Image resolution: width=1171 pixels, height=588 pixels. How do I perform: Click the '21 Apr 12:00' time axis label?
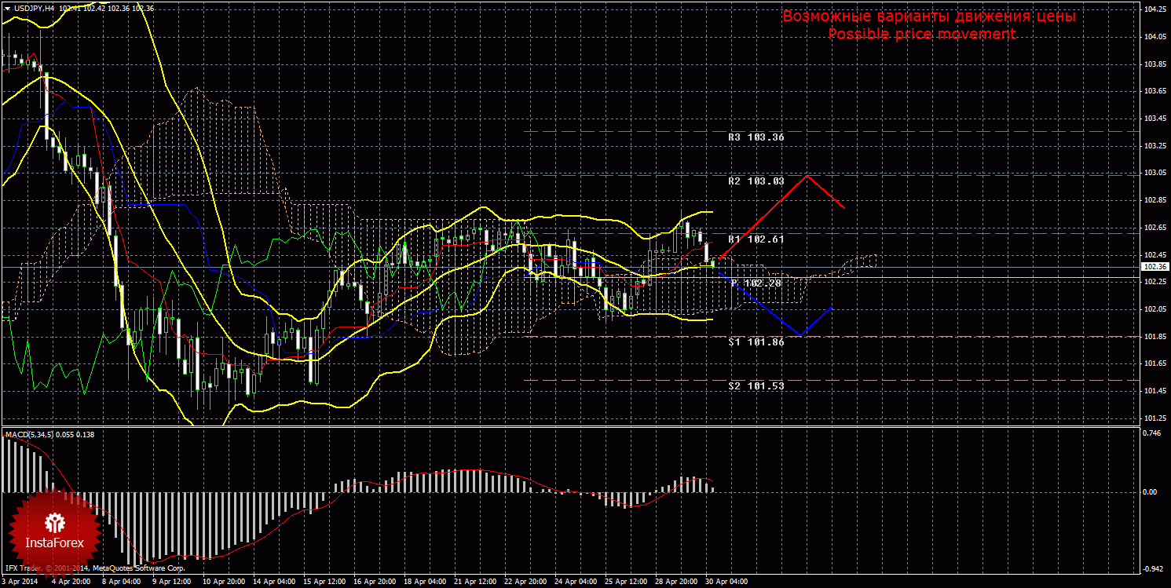click(x=476, y=583)
